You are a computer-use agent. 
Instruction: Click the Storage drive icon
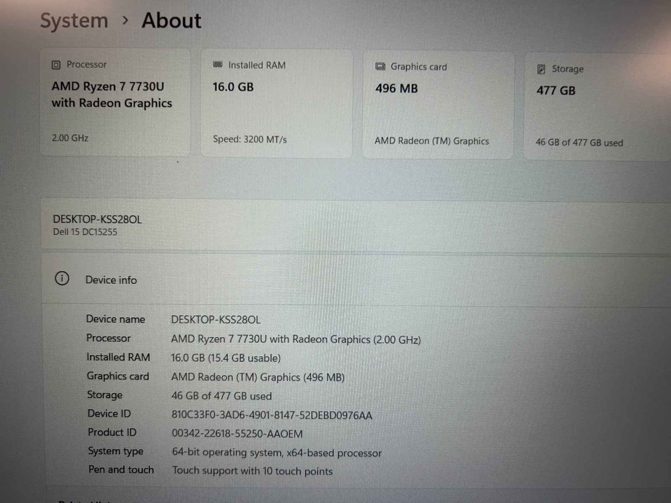pyautogui.click(x=541, y=69)
